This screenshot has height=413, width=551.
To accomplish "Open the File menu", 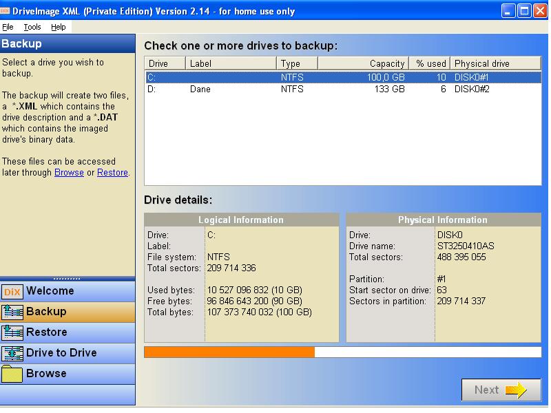I will point(8,27).
